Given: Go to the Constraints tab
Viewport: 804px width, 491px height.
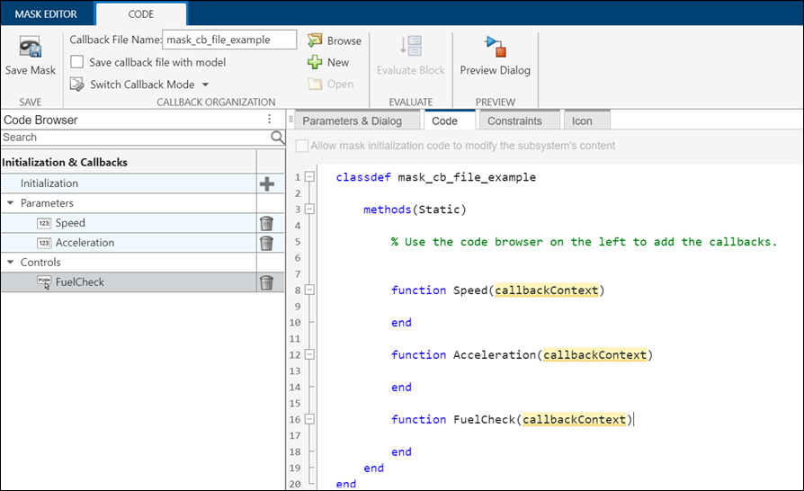Looking at the screenshot, I should pos(514,121).
